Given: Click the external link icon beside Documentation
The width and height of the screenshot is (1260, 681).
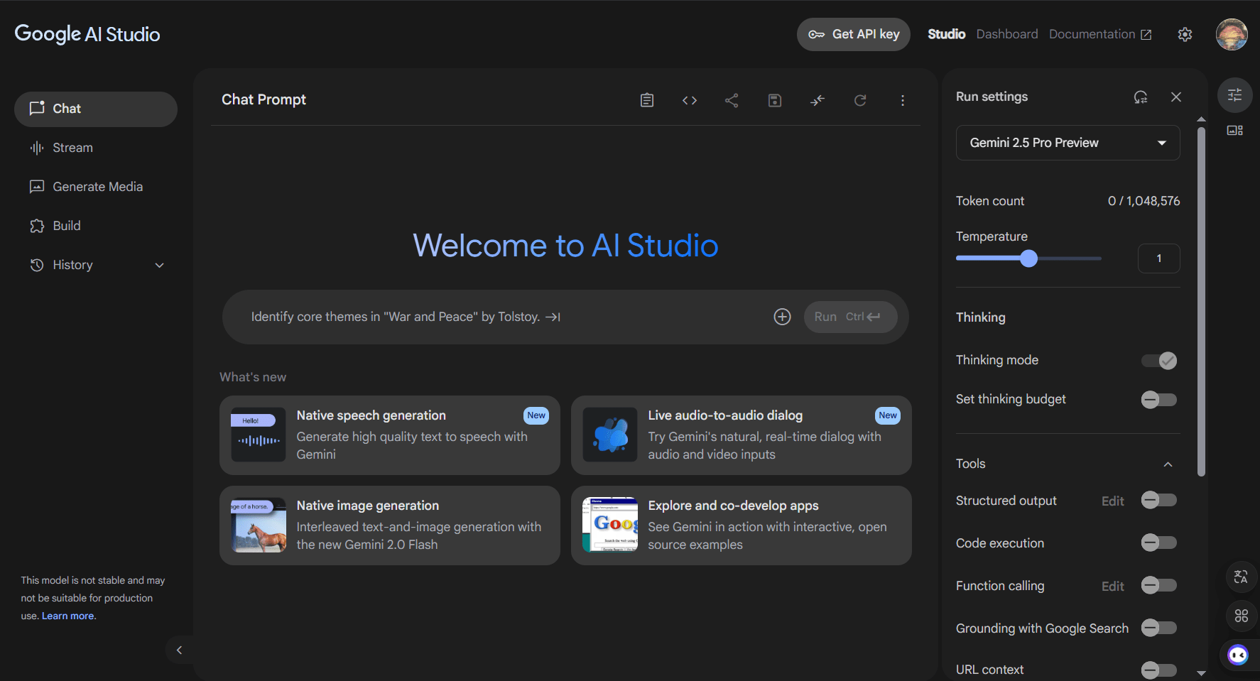Looking at the screenshot, I should 1146,35.
